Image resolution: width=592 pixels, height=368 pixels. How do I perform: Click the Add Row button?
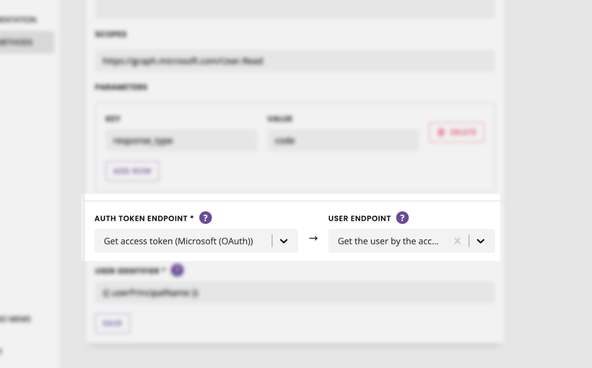pos(133,171)
